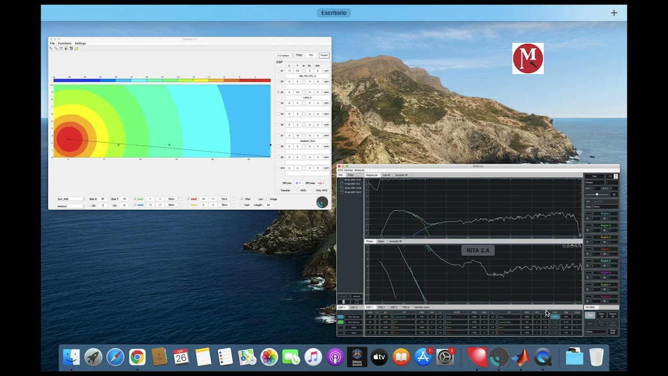Open Maps from the Dock

click(x=247, y=357)
